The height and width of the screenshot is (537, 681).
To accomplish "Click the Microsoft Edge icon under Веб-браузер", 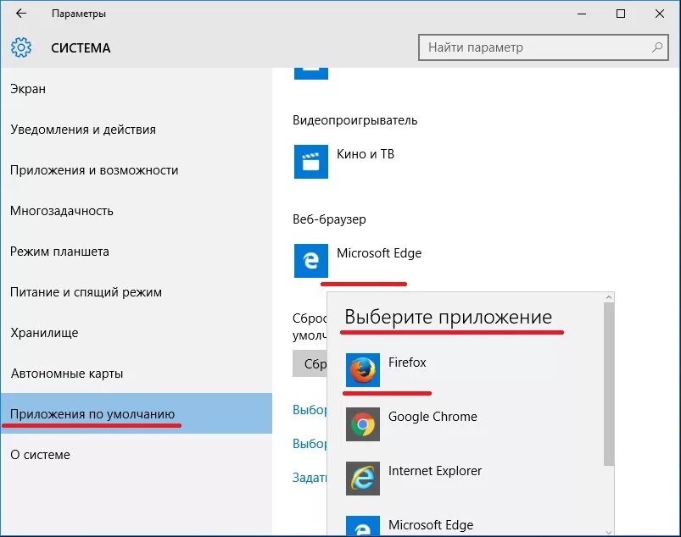I will coord(311,261).
